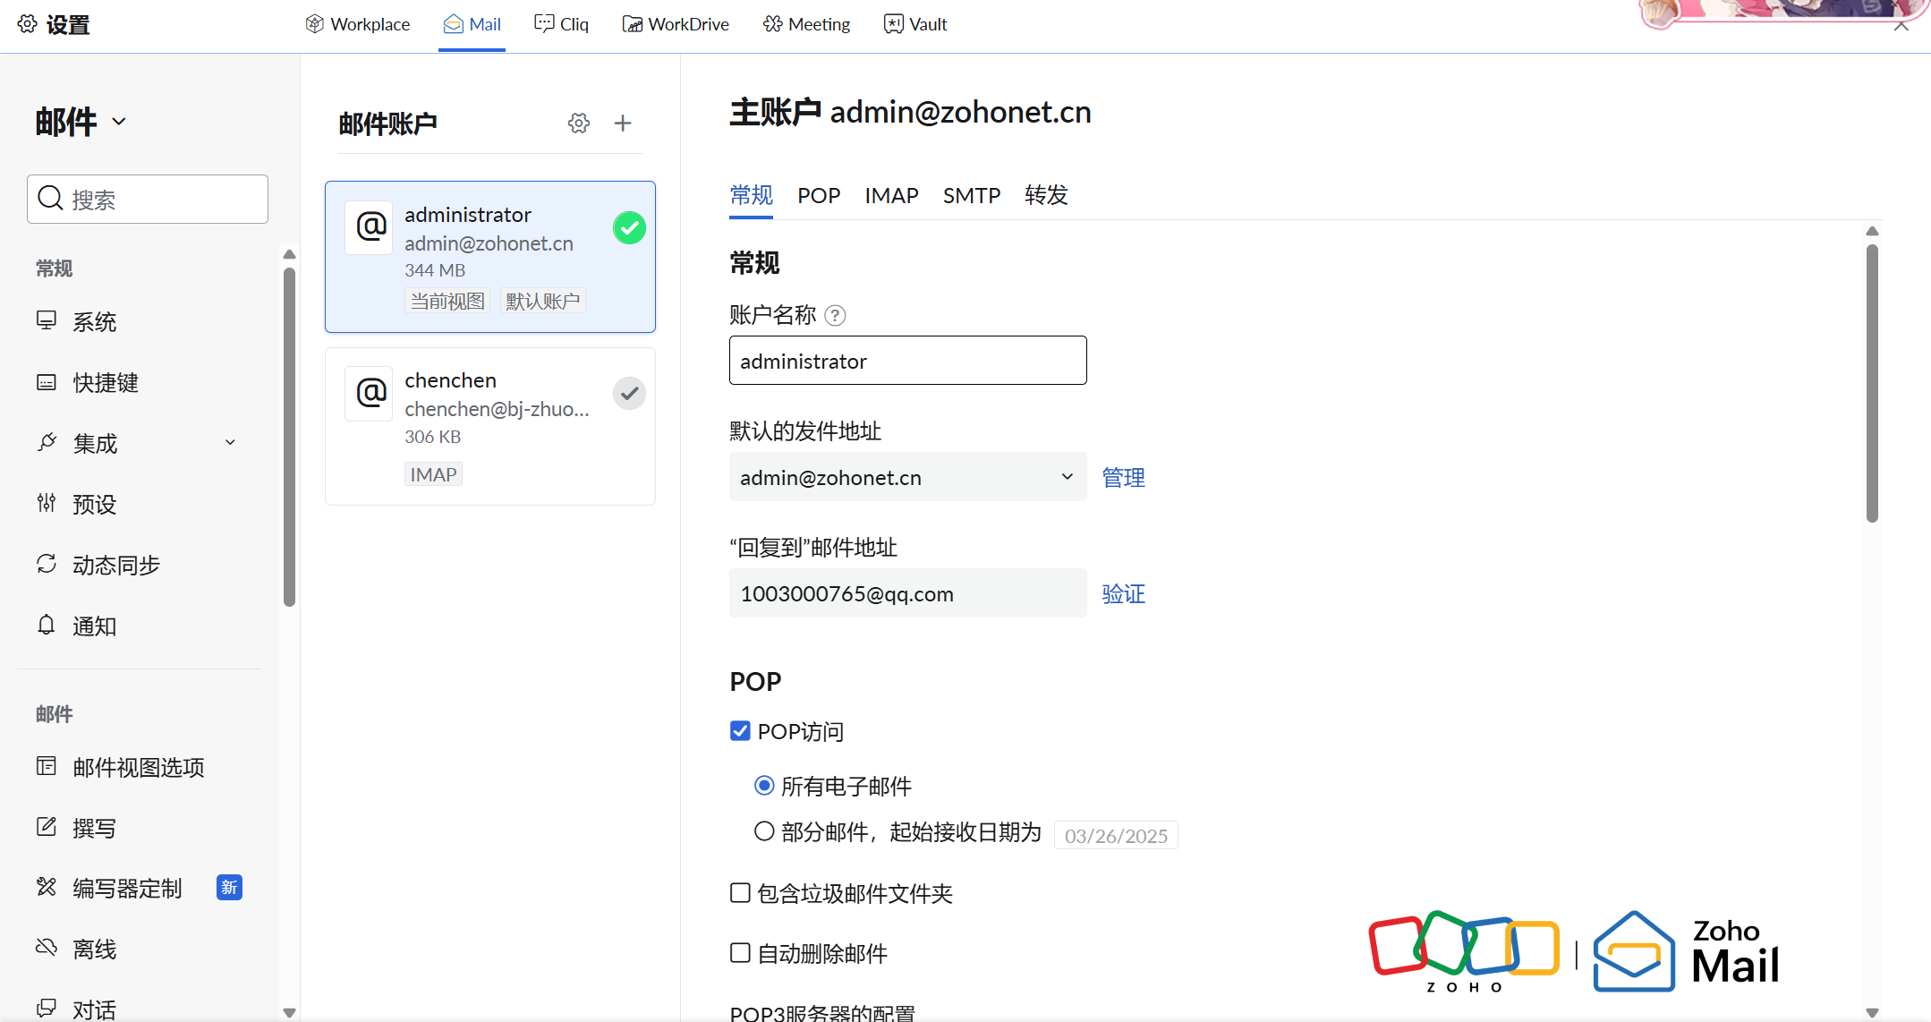Viewport: 1931px width, 1022px height.
Task: Open Meeting app
Action: [806, 24]
